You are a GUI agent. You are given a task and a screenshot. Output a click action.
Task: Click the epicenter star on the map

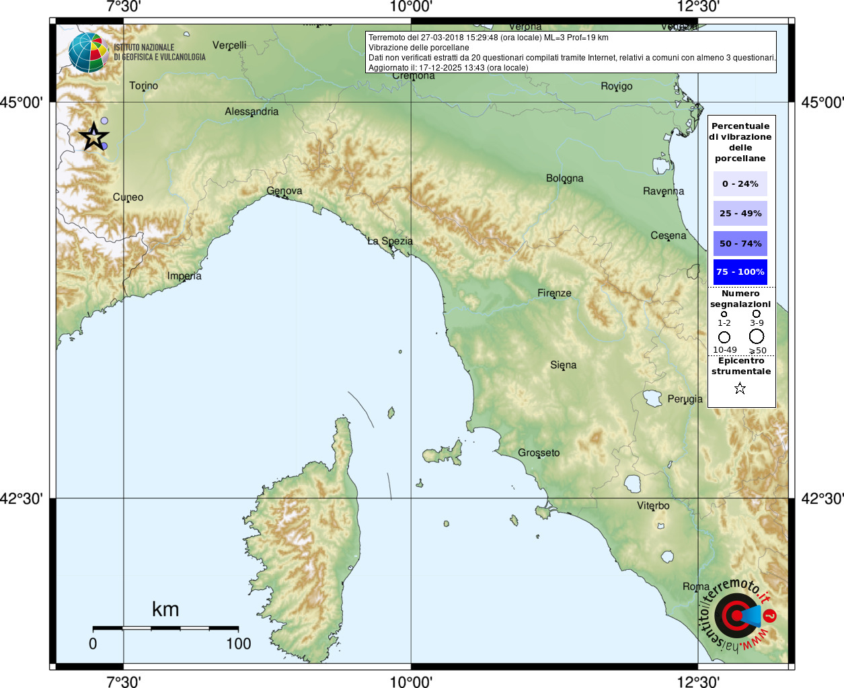pyautogui.click(x=94, y=137)
